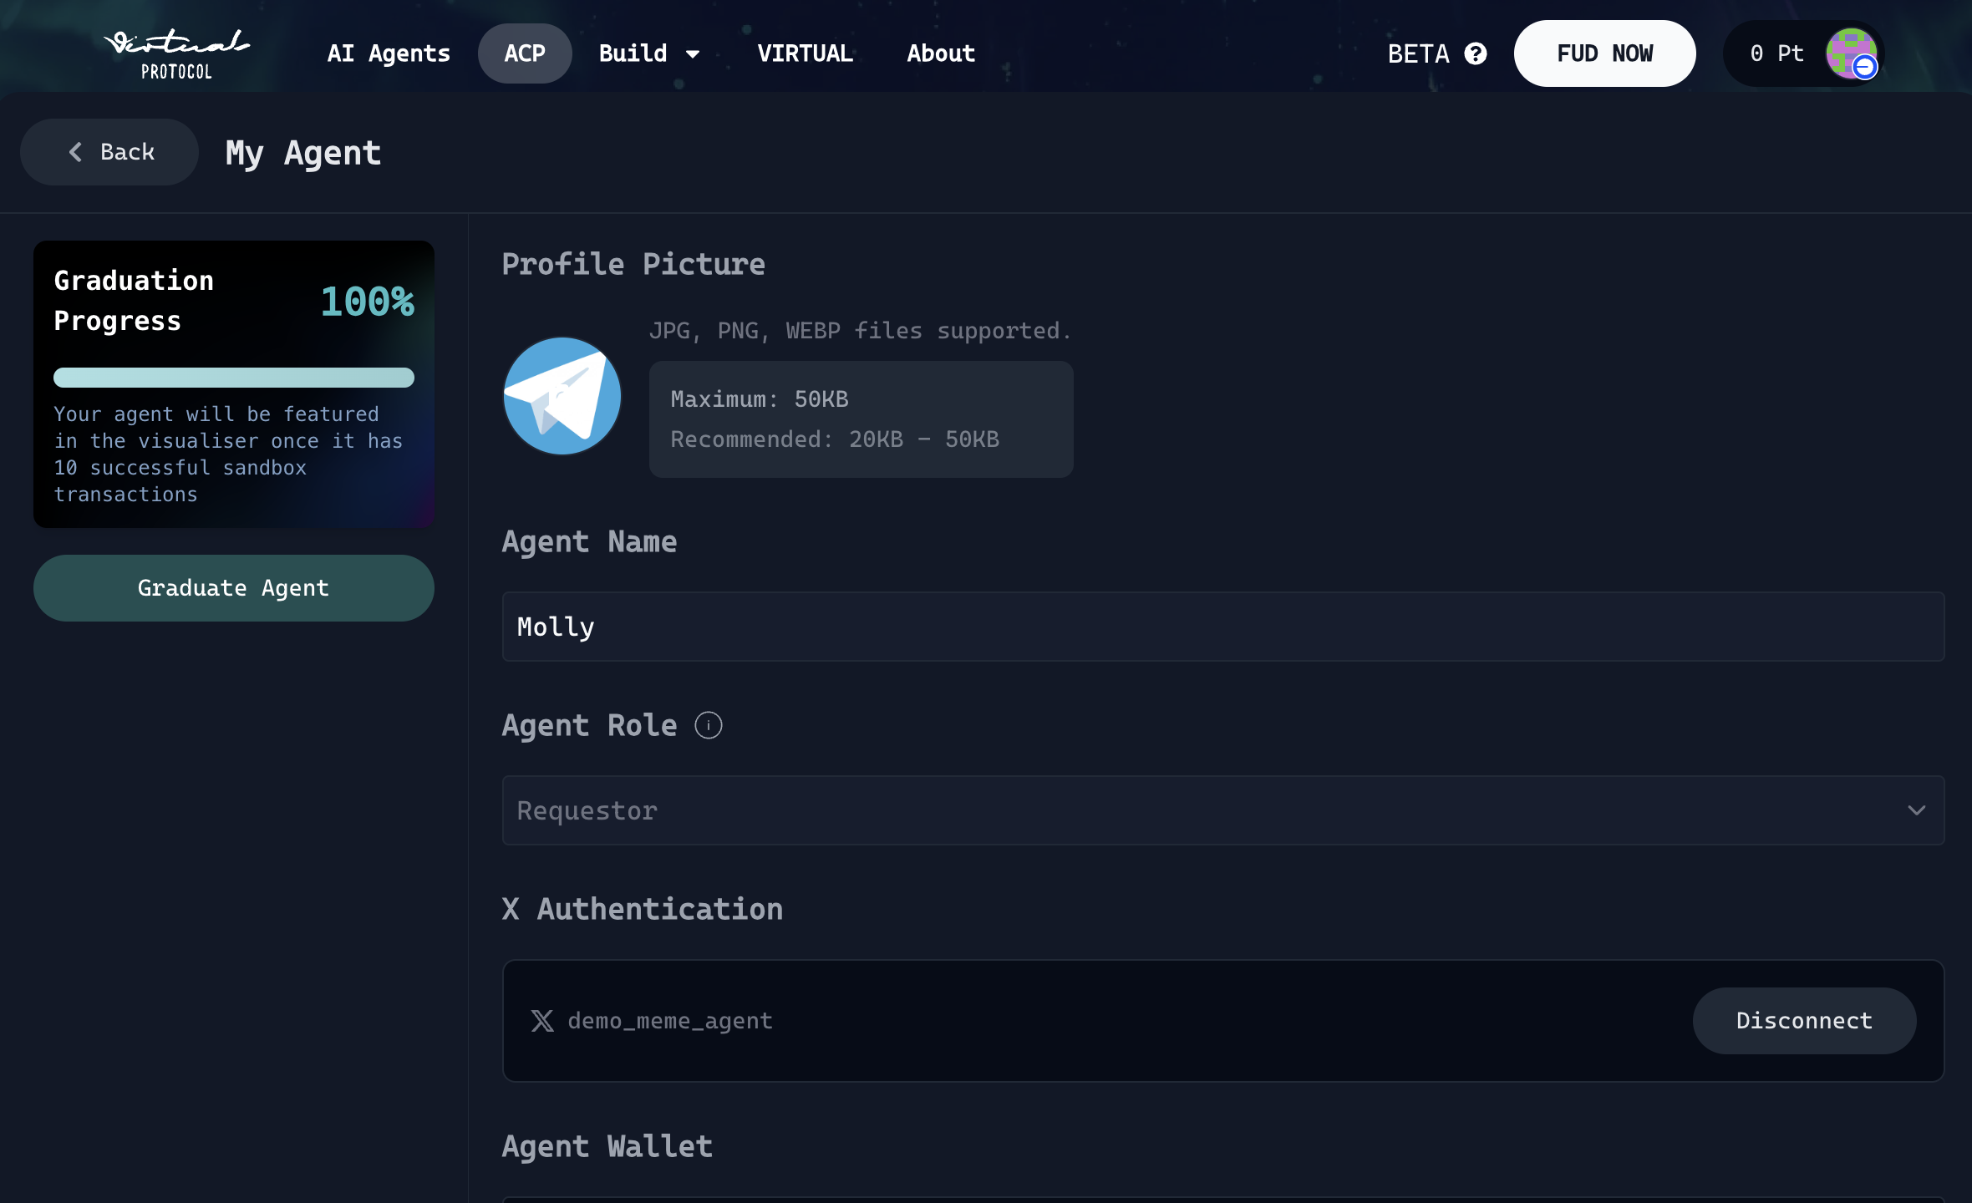
Task: Open the AI Agents nav item
Action: point(389,53)
